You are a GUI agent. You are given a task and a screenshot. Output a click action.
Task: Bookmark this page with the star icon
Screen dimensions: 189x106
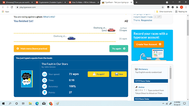point(163,7)
